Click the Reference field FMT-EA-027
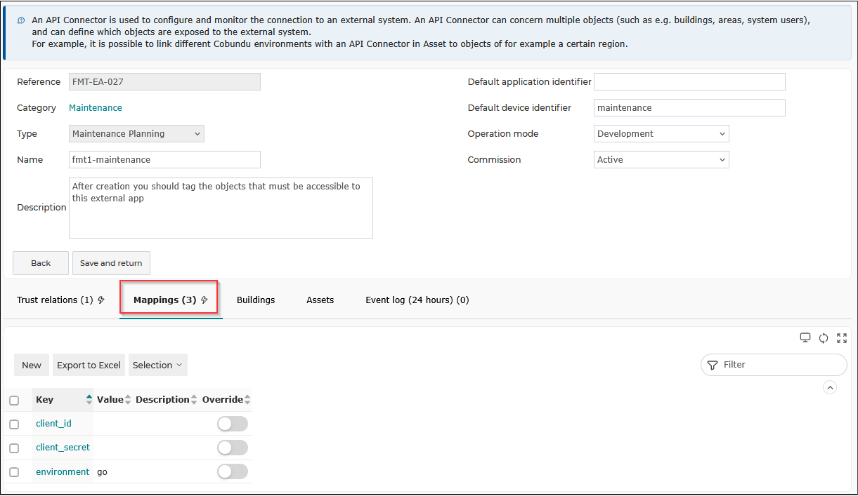Image resolution: width=858 pixels, height=496 pixels. (x=164, y=82)
